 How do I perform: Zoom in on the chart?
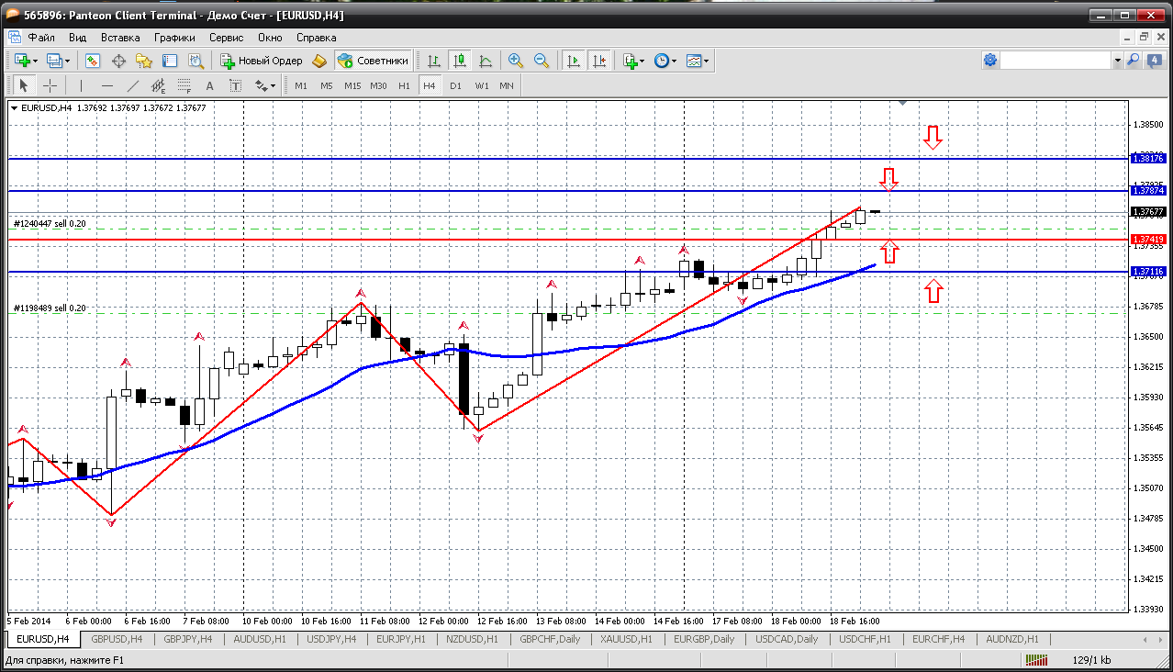click(516, 61)
